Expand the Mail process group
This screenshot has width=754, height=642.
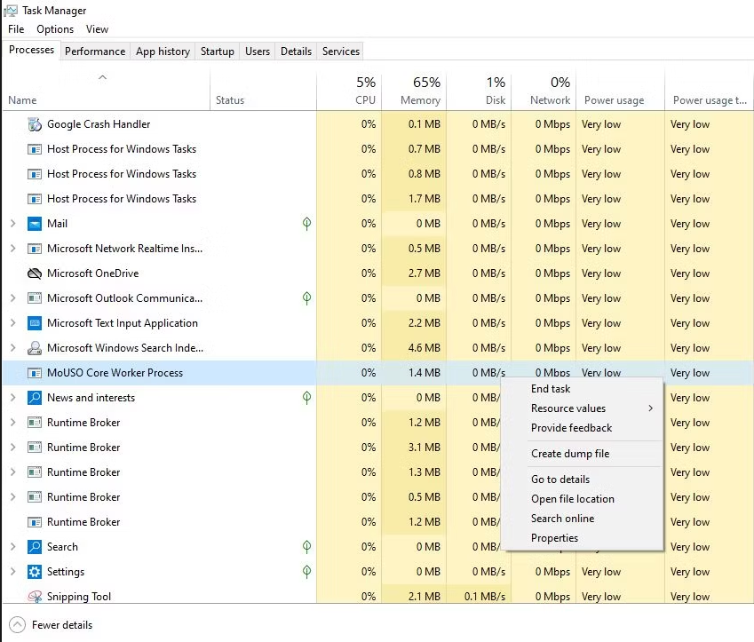13,224
